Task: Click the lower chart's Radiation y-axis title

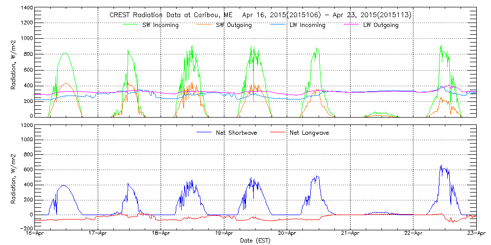Action: [14, 176]
